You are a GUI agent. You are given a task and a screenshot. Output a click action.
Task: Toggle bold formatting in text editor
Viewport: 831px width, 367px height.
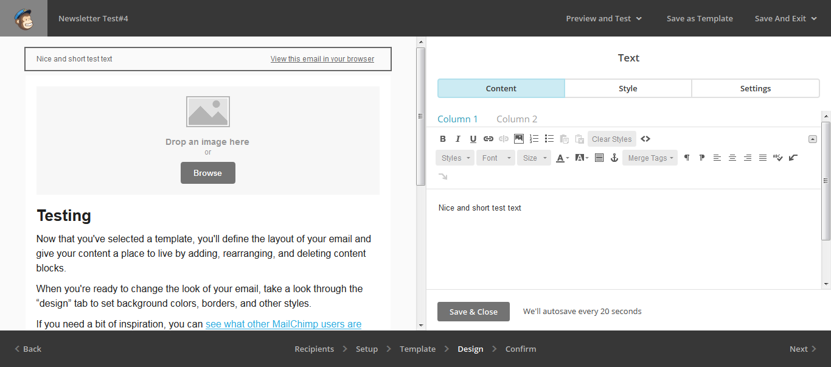[443, 139]
